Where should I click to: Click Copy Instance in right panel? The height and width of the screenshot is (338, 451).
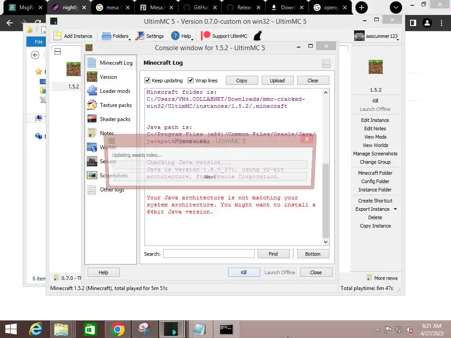pos(375,226)
